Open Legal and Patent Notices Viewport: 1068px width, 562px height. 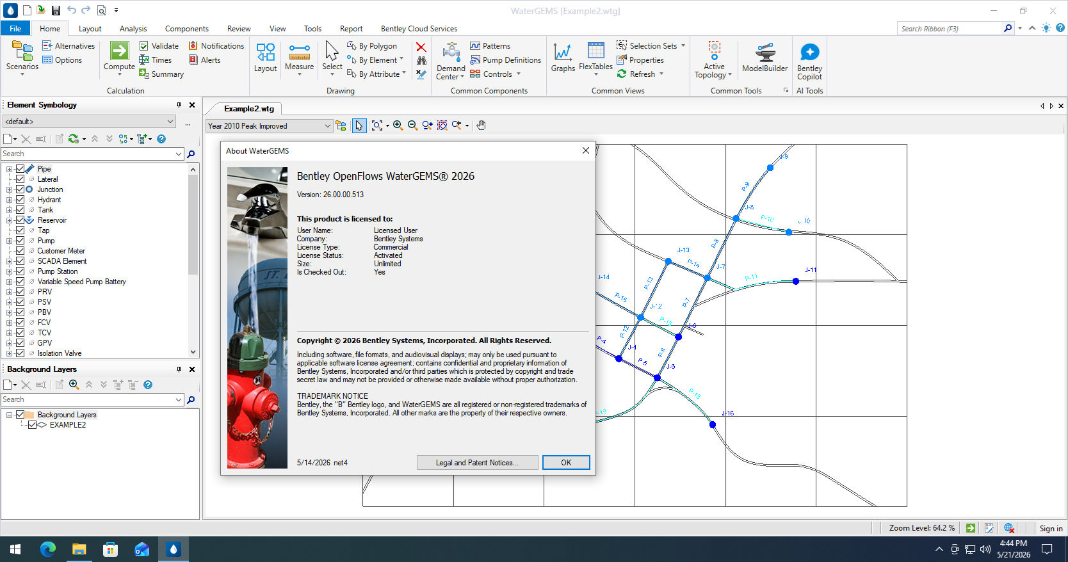click(477, 463)
